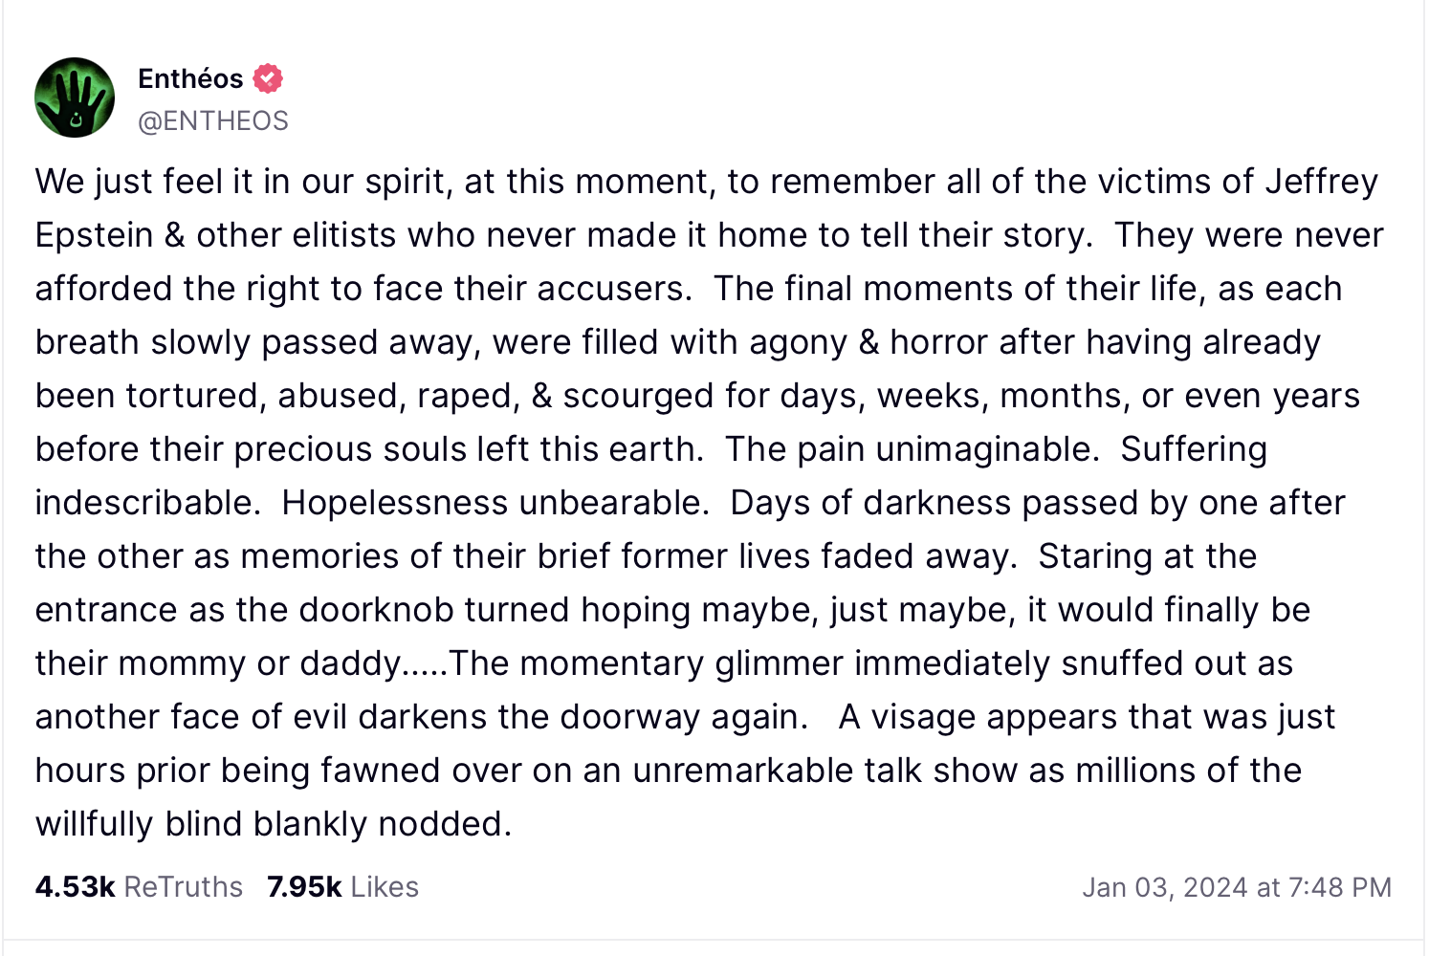1429x956 pixels.
Task: Open the @ENTHEOS handle link
Action: (x=212, y=120)
